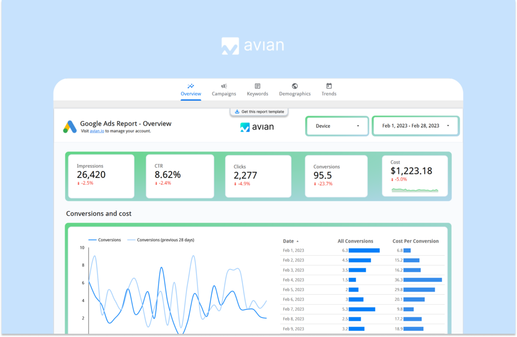Select the Feb 8, 2023 row
Viewport: 517px width, 337px height.
point(362,319)
